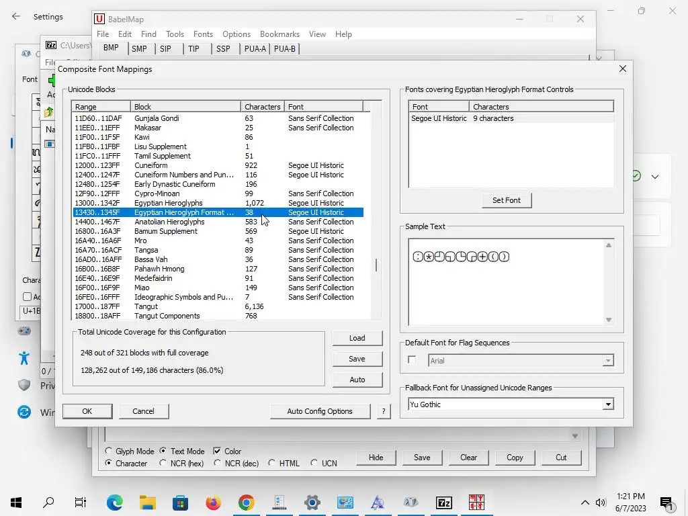
Task: Click Sample Text scroll down arrow
Action: tap(609, 320)
